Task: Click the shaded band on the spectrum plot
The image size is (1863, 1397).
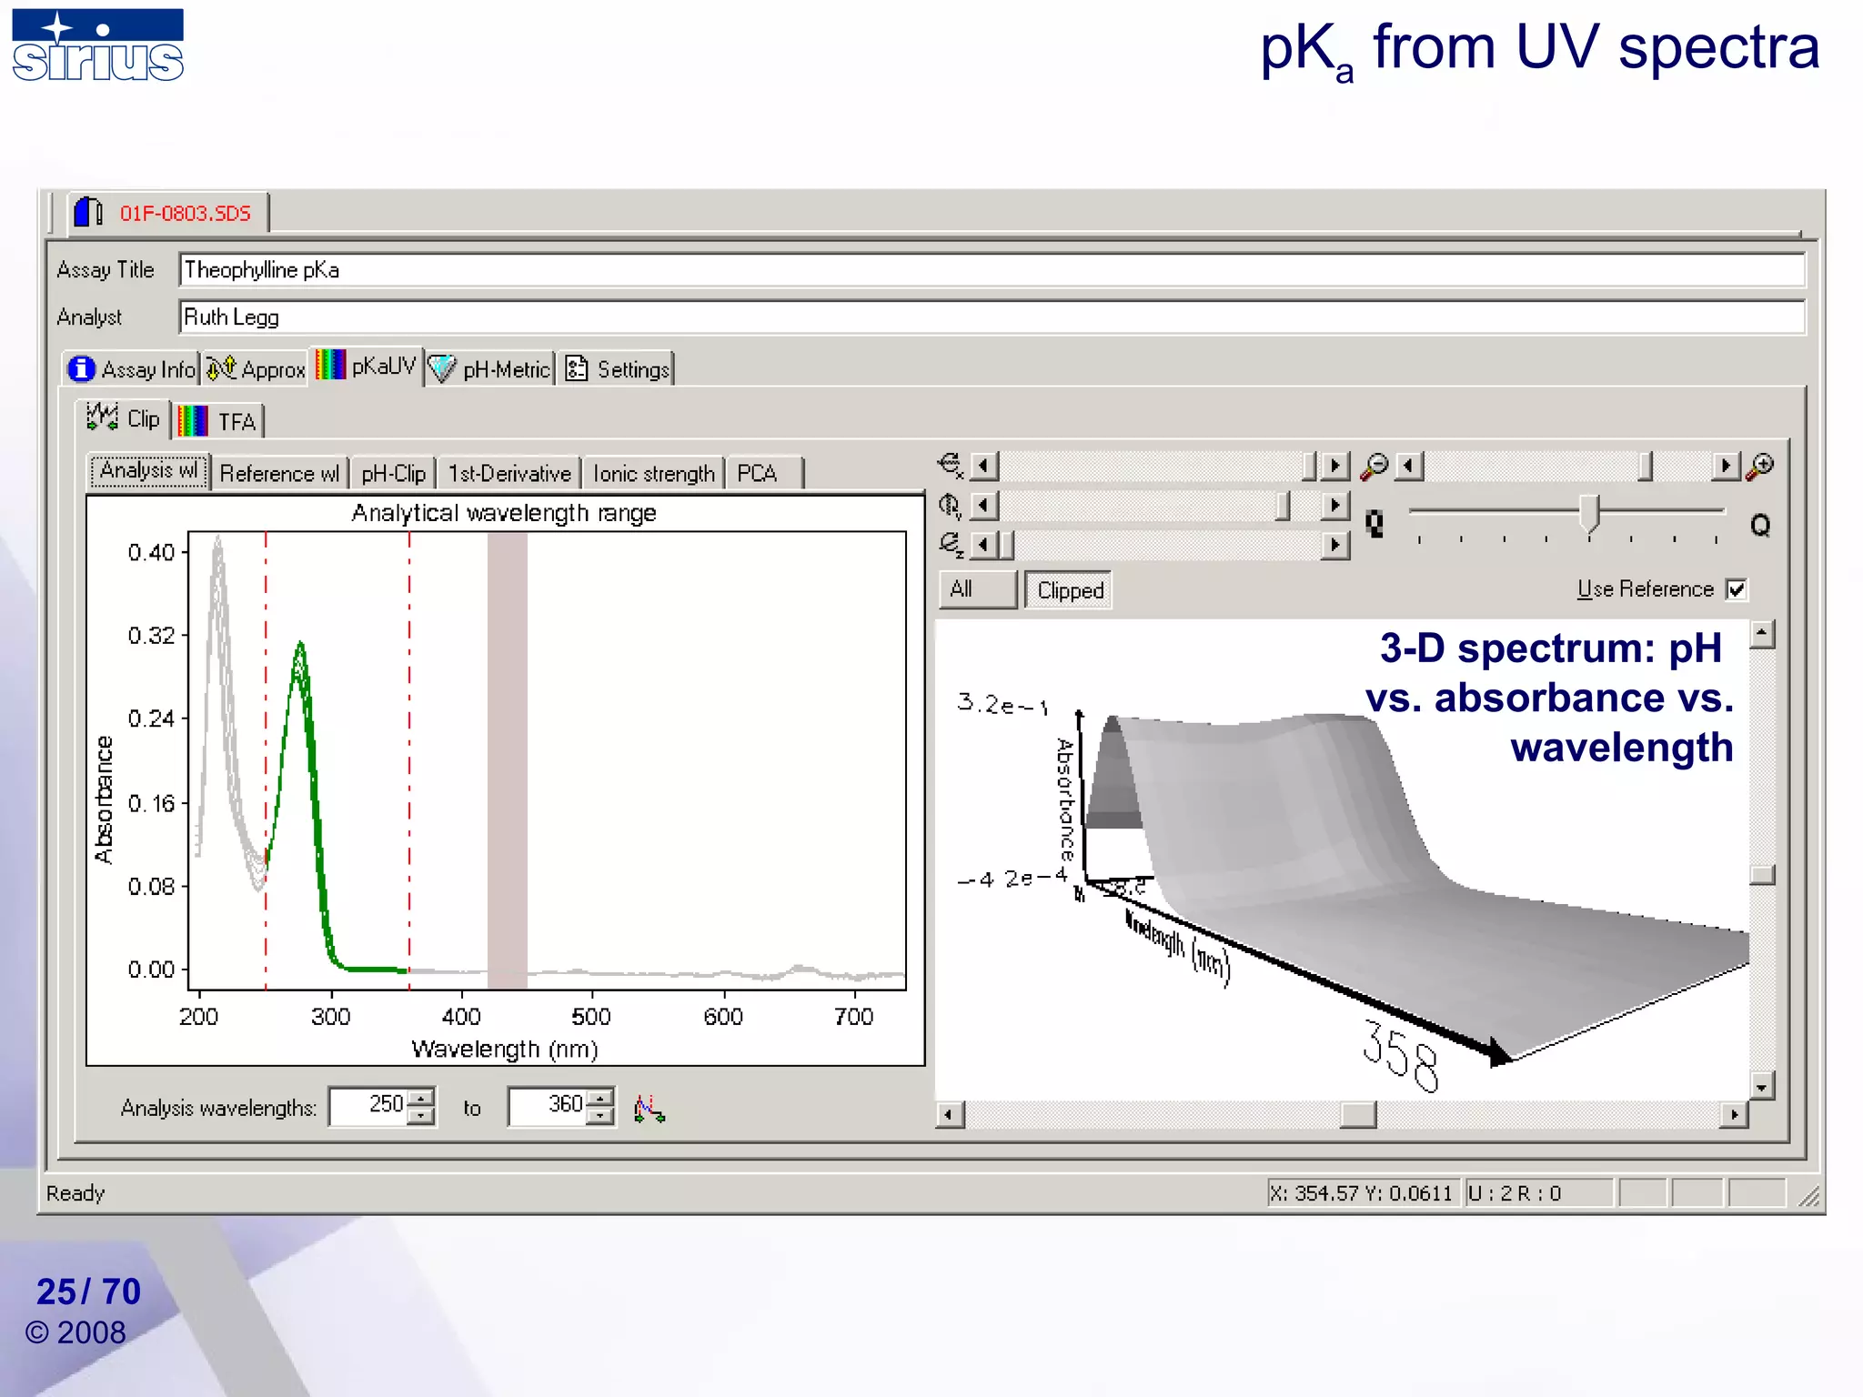Action: 507,760
